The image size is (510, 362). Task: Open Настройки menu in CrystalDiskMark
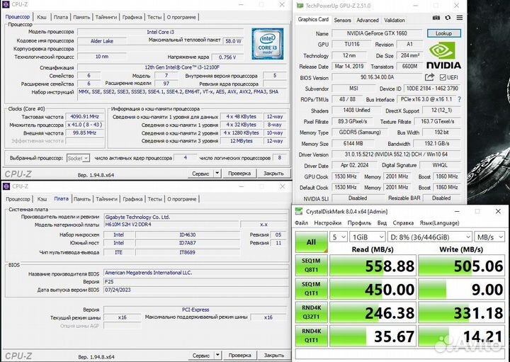tap(327, 222)
